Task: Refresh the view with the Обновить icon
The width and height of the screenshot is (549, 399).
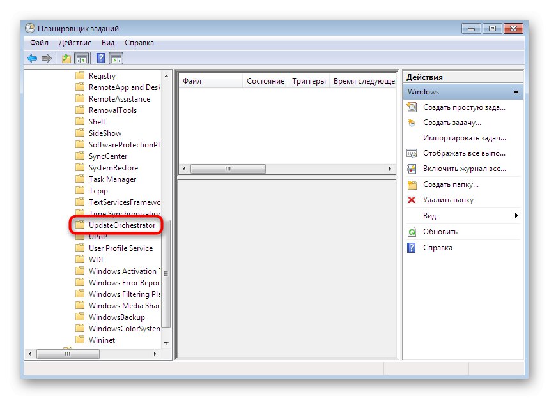Action: click(411, 232)
